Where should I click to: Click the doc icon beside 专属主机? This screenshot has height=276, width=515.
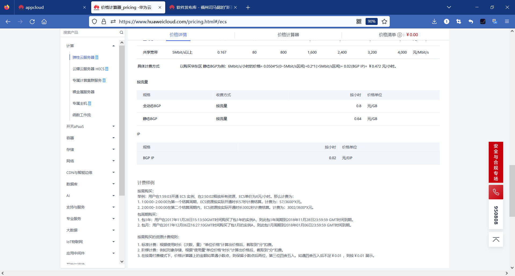(90, 103)
